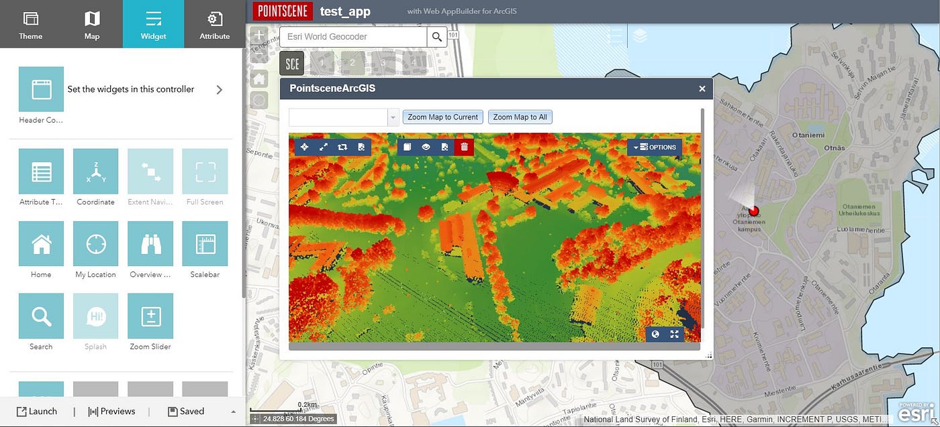This screenshot has height=427, width=940.
Task: Click the red location marker on map
Action: [x=753, y=210]
